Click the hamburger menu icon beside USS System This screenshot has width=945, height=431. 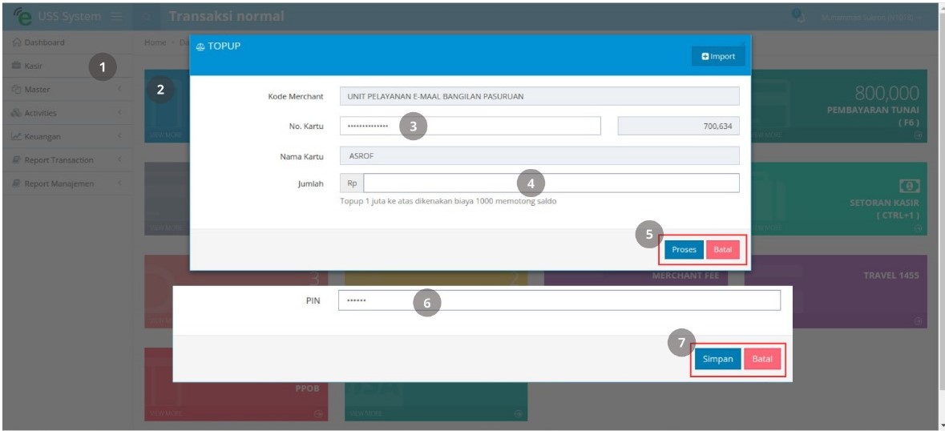[x=116, y=16]
